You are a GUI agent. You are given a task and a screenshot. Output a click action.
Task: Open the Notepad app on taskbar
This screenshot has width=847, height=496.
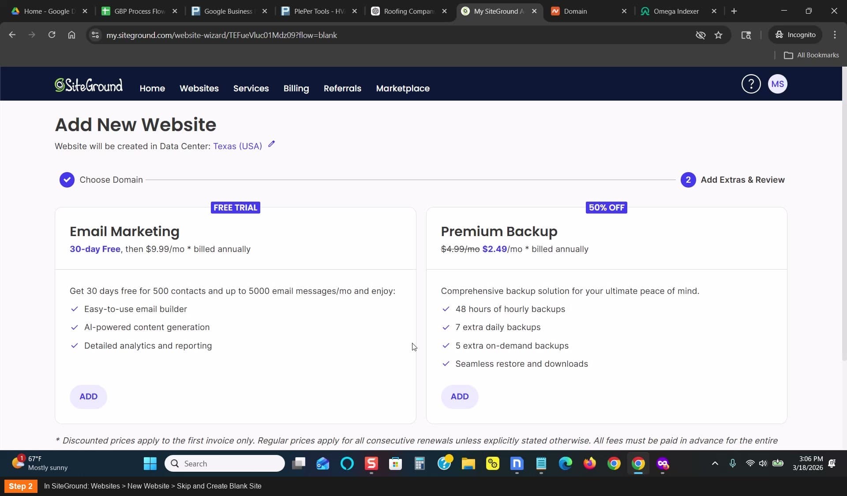pyautogui.click(x=541, y=463)
